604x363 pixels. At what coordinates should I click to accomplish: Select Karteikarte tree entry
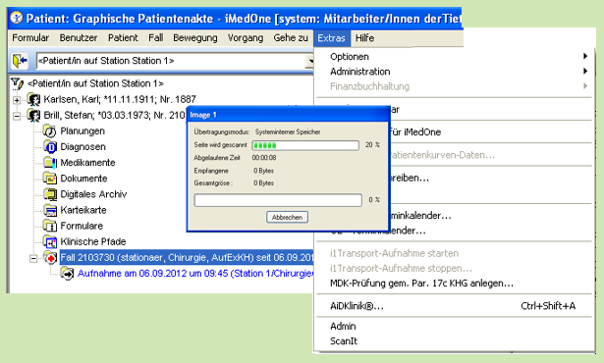pyautogui.click(x=83, y=210)
